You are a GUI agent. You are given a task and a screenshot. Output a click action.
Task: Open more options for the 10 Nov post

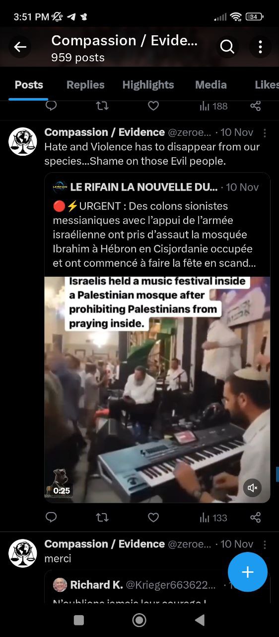click(265, 133)
